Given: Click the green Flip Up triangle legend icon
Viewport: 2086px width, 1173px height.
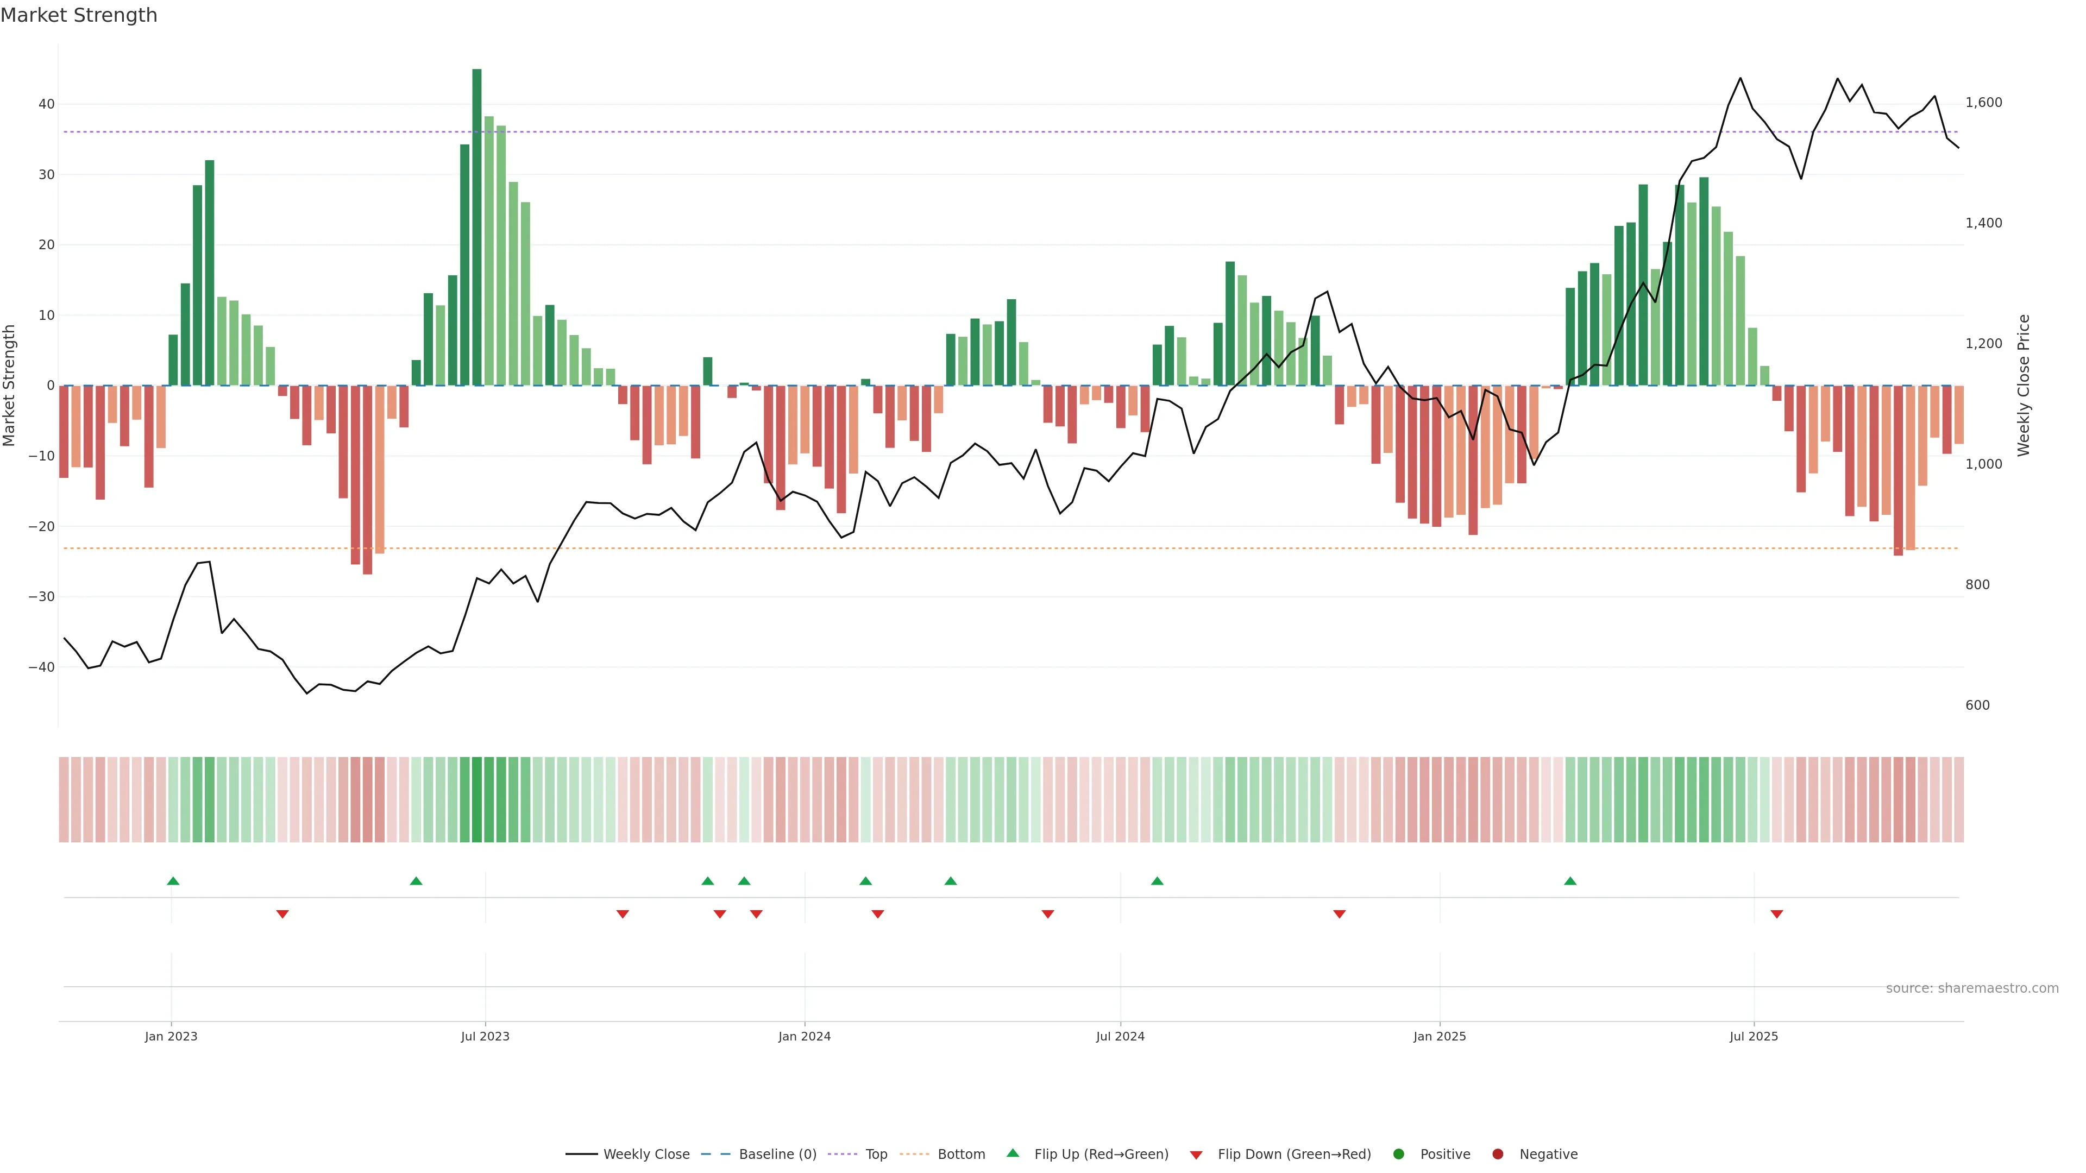Looking at the screenshot, I should click(x=1012, y=1153).
